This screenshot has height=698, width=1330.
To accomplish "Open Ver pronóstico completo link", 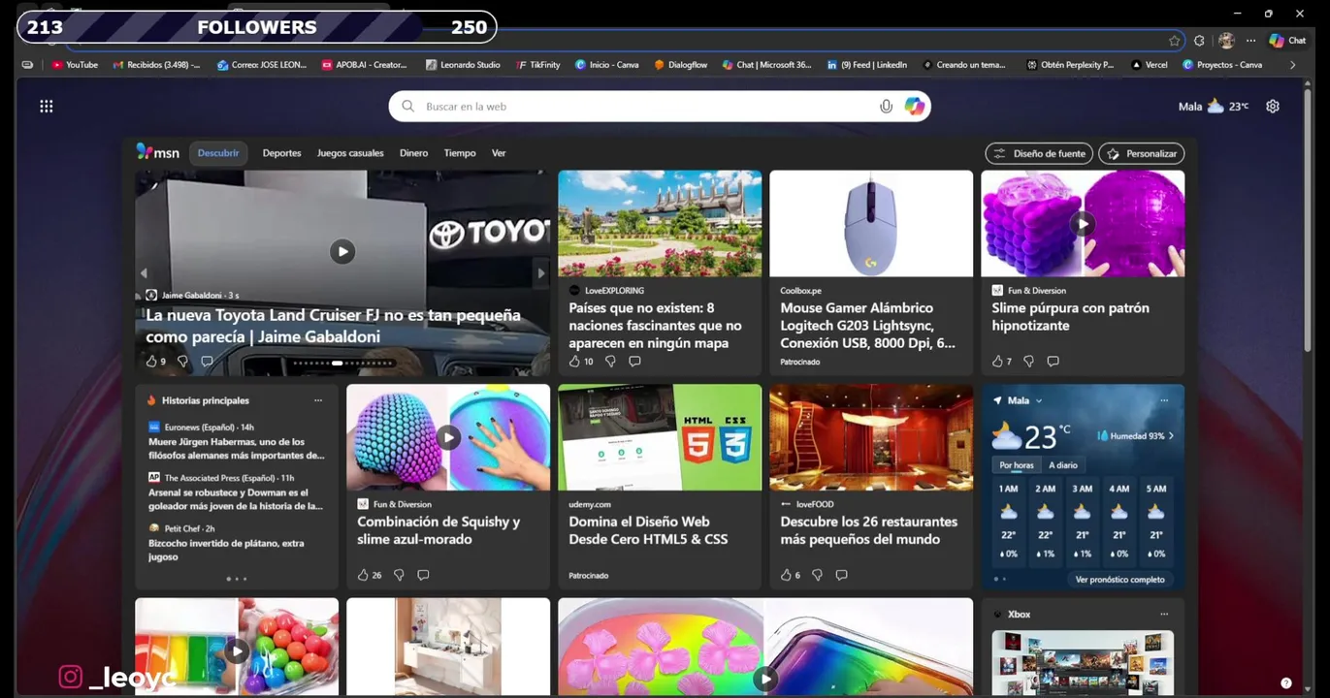I will pyautogui.click(x=1119, y=580).
